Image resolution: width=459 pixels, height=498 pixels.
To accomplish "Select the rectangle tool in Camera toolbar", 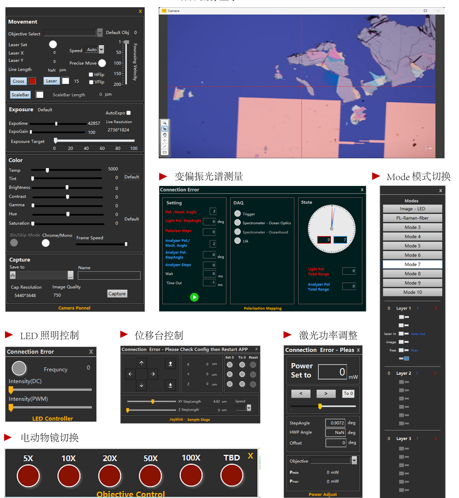I will (165, 152).
